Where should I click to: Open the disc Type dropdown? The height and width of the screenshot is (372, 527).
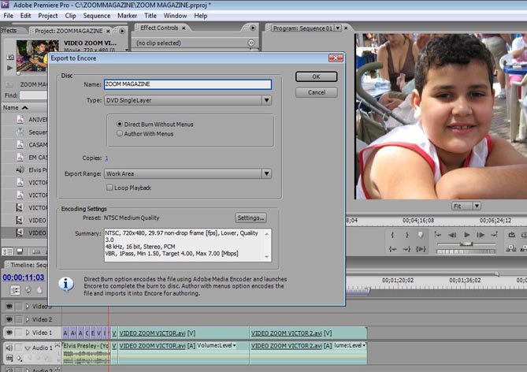pos(188,100)
